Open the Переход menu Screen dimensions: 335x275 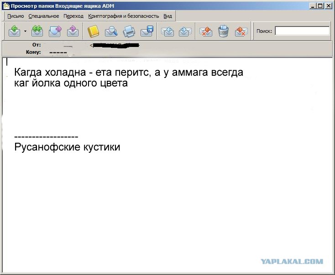tap(73, 16)
